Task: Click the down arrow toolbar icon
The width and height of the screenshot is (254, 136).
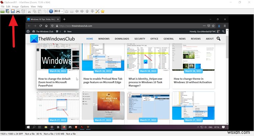Action: point(92,11)
